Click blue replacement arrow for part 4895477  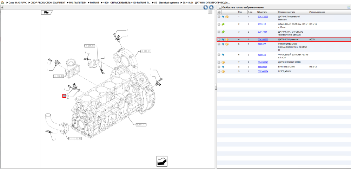coord(223,44)
